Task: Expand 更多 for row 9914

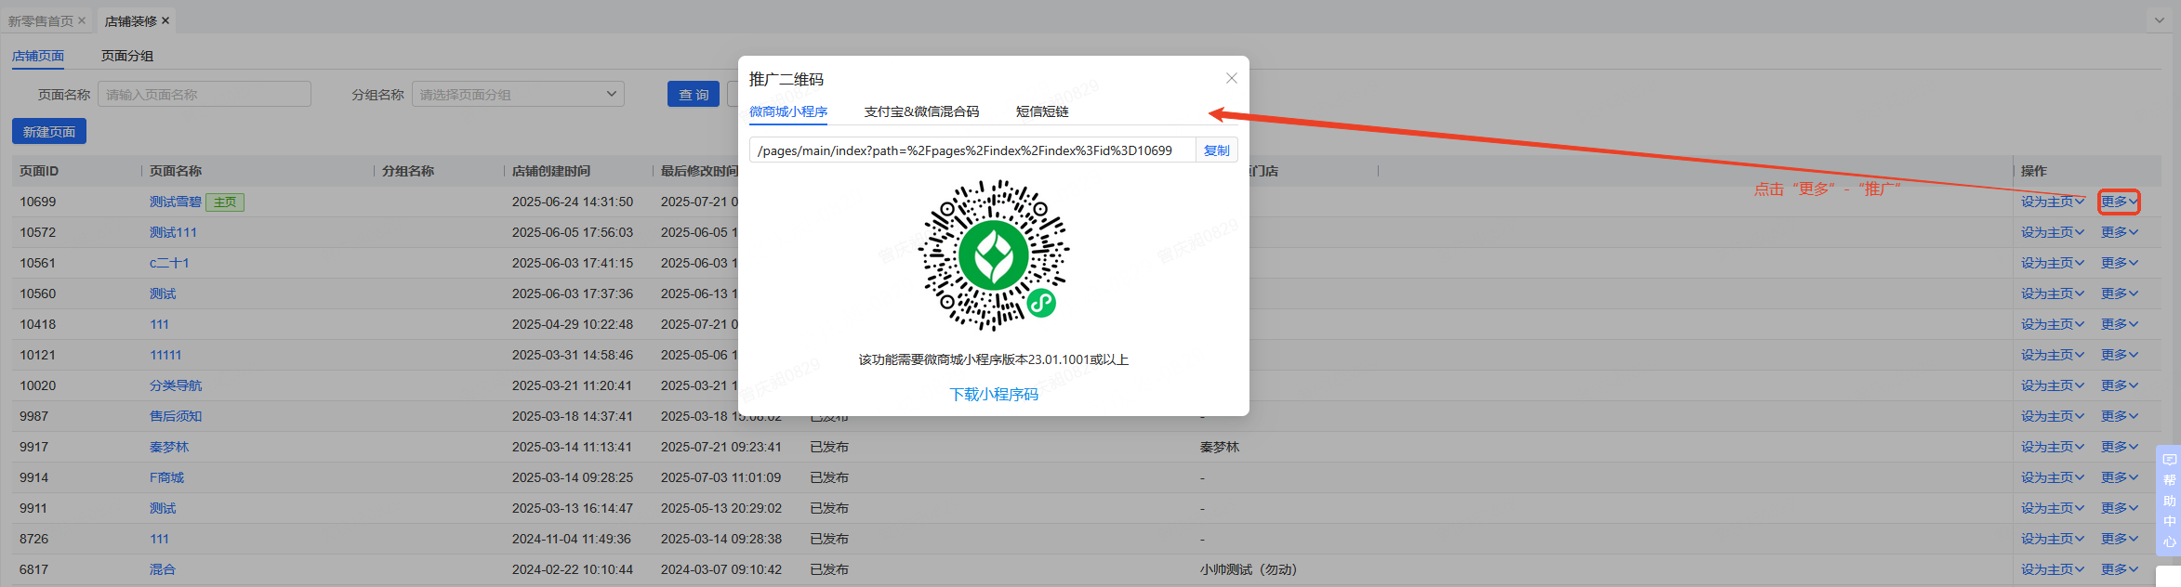Action: tap(2120, 477)
